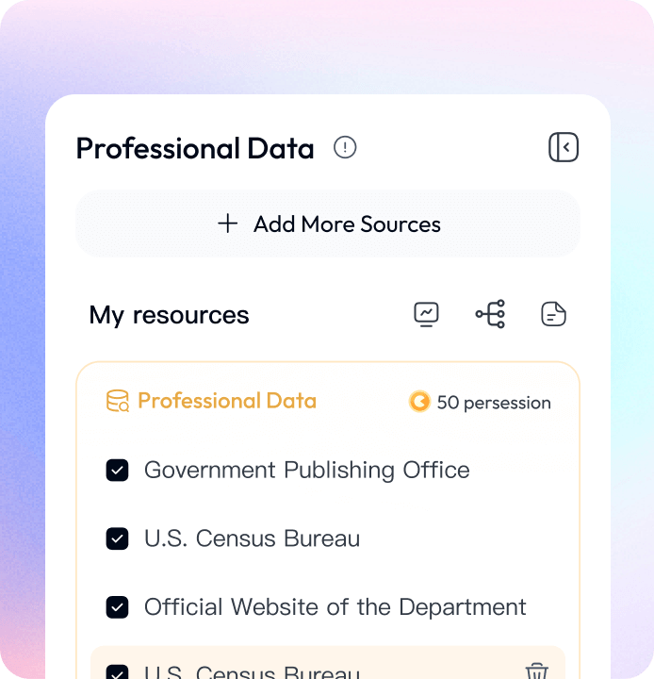The width and height of the screenshot is (654, 679).
Task: Open the presentation chart view icon
Action: click(x=426, y=314)
